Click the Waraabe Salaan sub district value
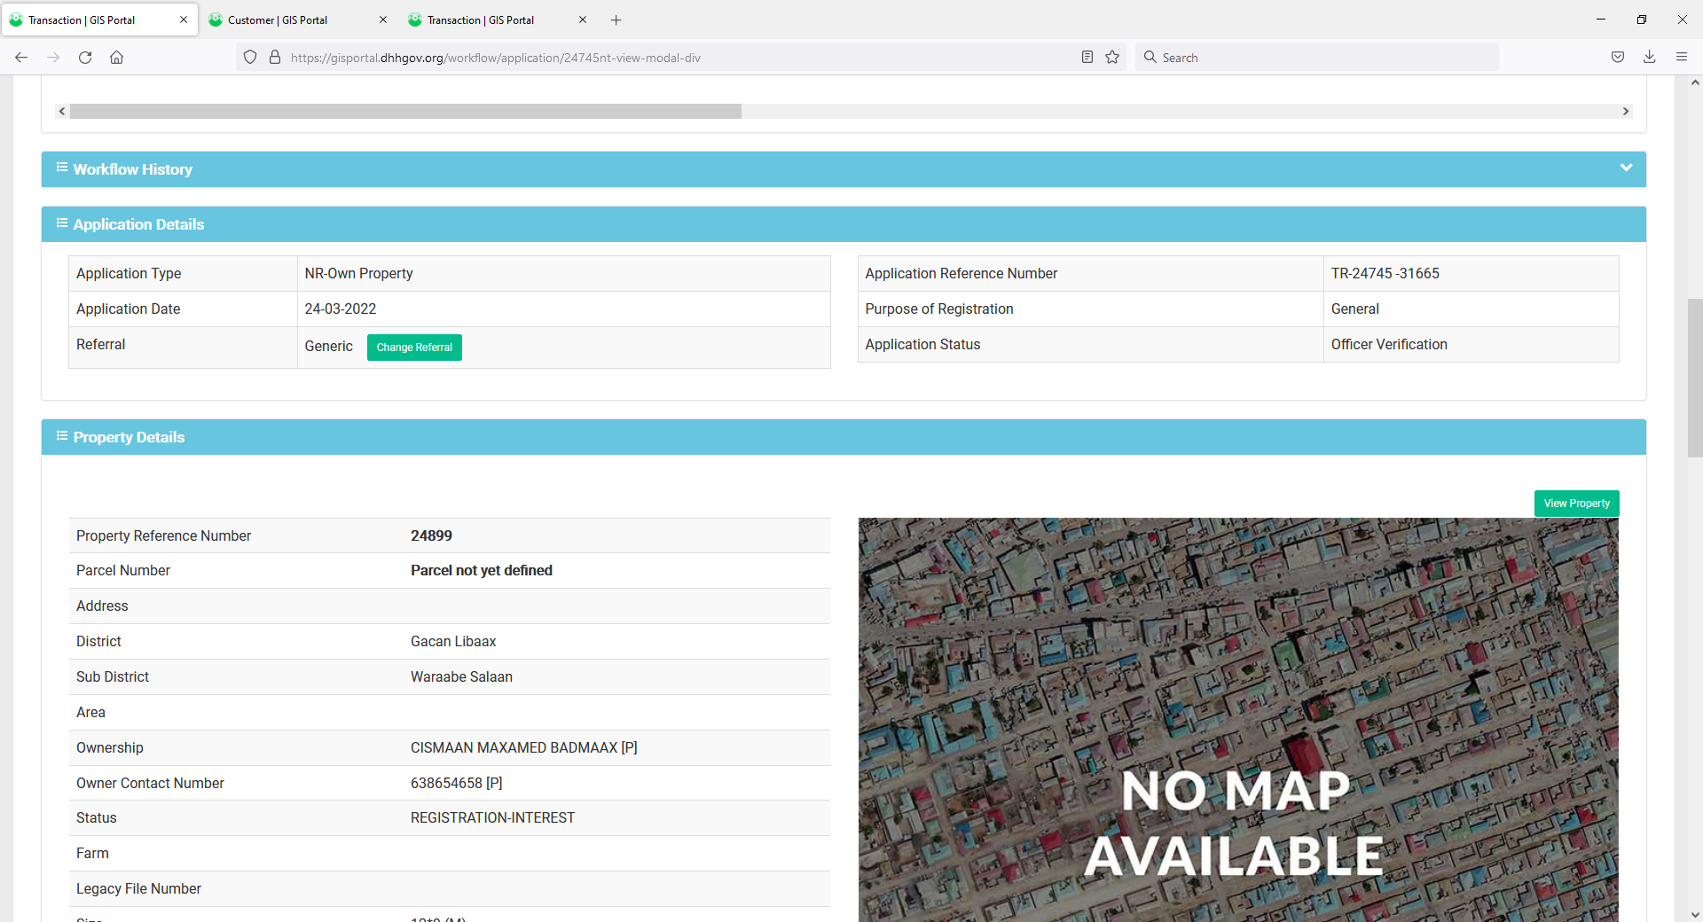Viewport: 1703px width, 922px height. 461,676
